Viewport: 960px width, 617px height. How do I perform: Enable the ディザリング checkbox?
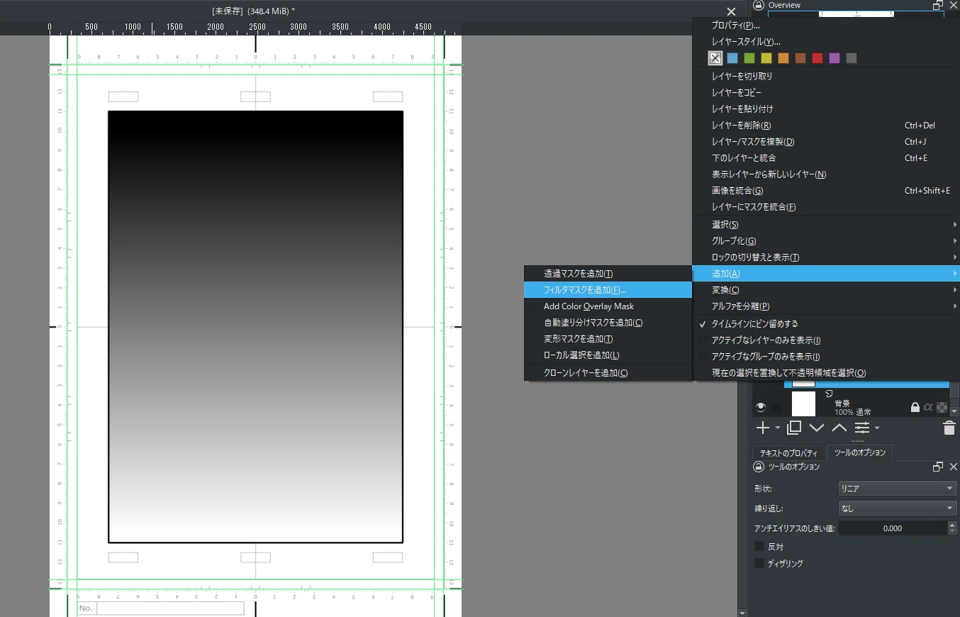click(x=760, y=563)
